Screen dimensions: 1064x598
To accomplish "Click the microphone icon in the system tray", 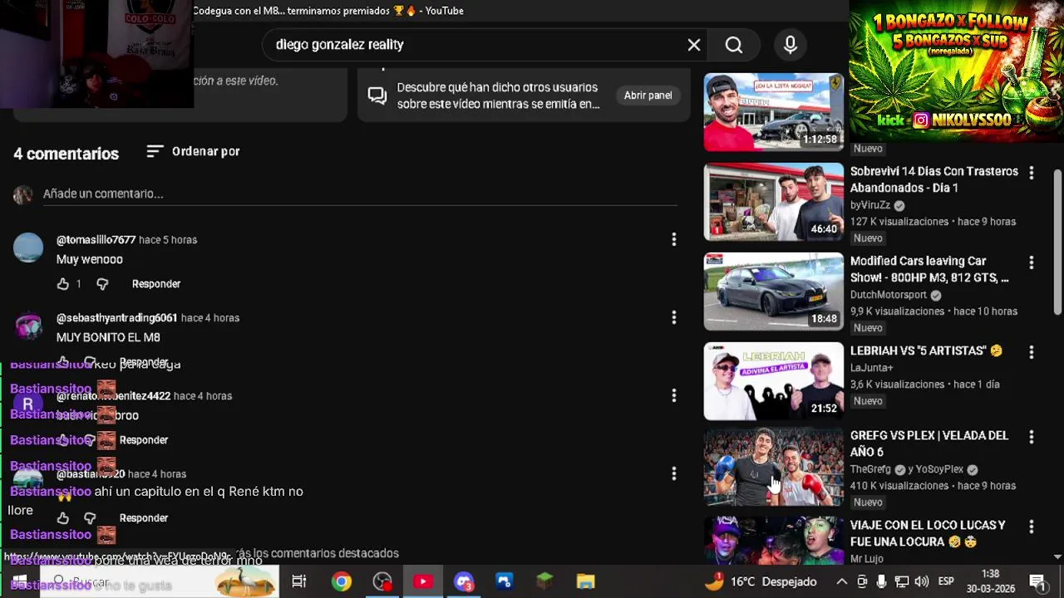I will (881, 581).
